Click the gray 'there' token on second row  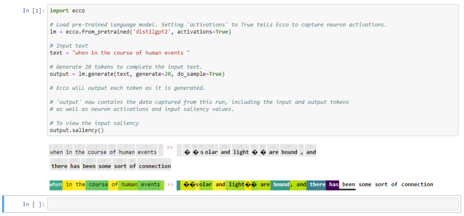point(59,166)
